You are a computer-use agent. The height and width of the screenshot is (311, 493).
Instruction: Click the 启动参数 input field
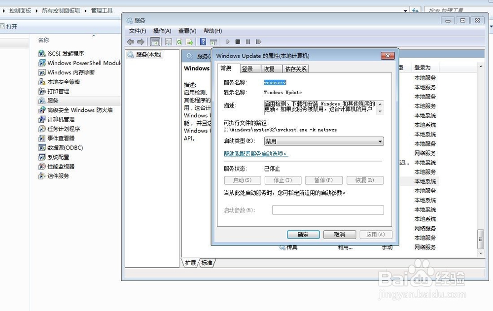point(328,210)
